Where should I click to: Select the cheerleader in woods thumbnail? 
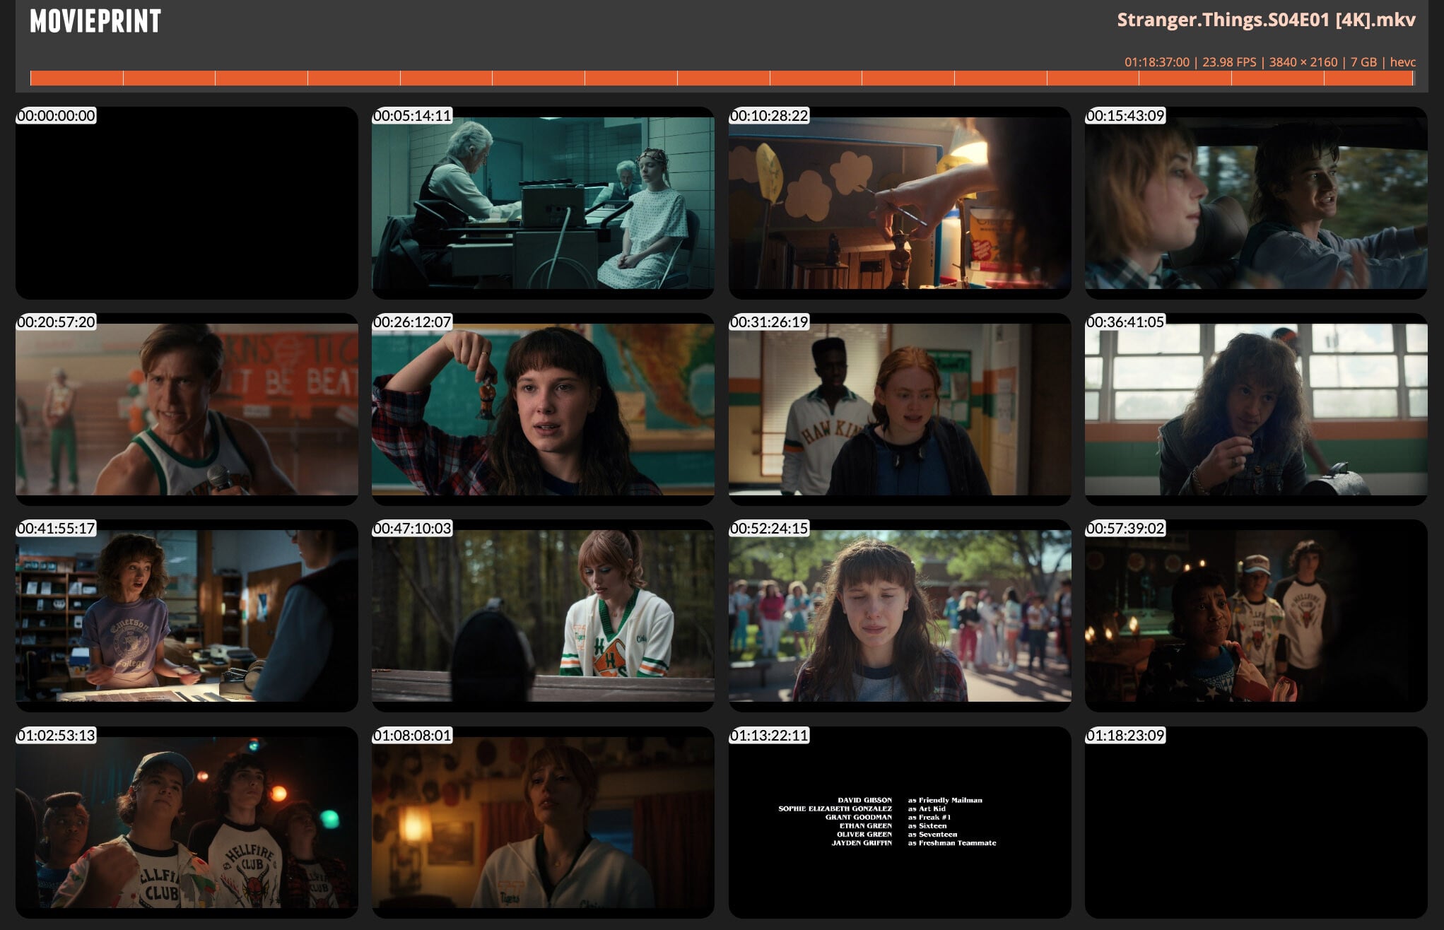[543, 616]
